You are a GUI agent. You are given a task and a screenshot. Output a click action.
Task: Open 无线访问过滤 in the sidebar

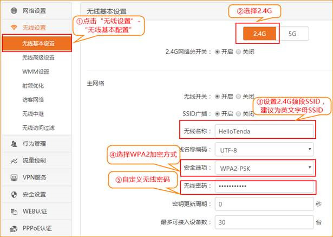pyautogui.click(x=38, y=128)
